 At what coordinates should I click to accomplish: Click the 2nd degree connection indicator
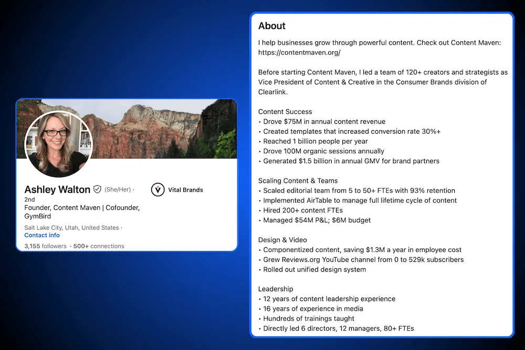tap(29, 199)
